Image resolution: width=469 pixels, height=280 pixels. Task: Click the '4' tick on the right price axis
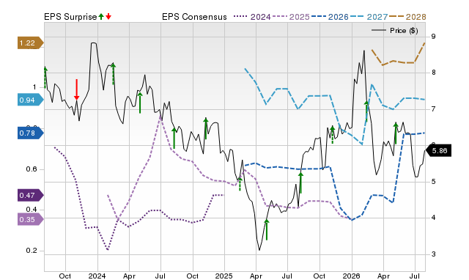click(x=433, y=218)
